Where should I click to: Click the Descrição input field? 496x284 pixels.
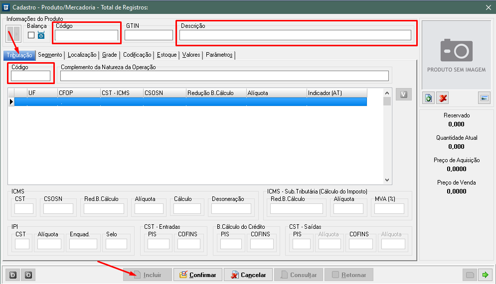(295, 35)
